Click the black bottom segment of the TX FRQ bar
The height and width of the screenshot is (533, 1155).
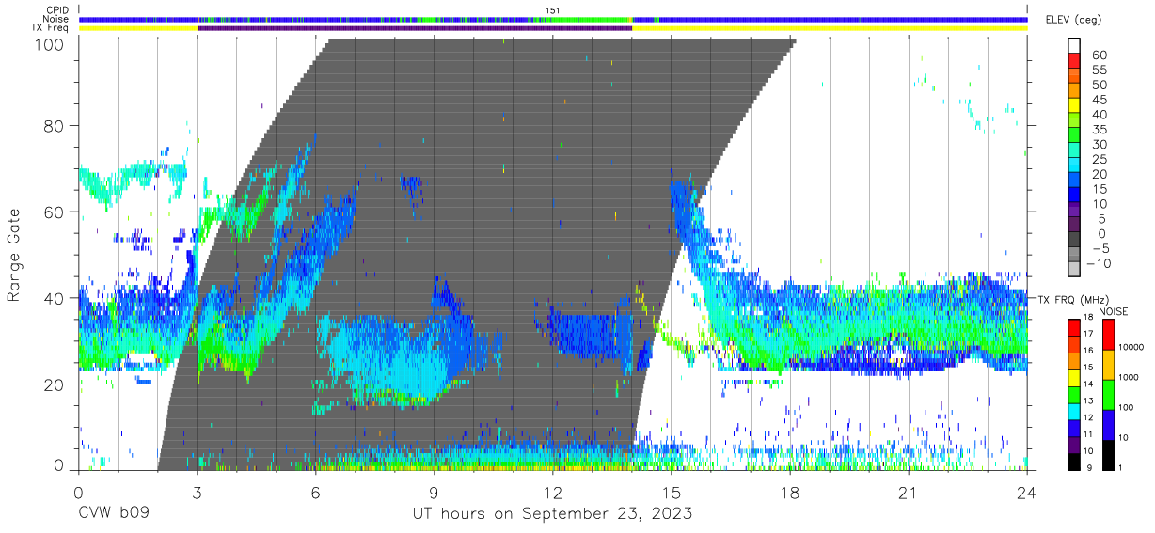coord(1074,461)
